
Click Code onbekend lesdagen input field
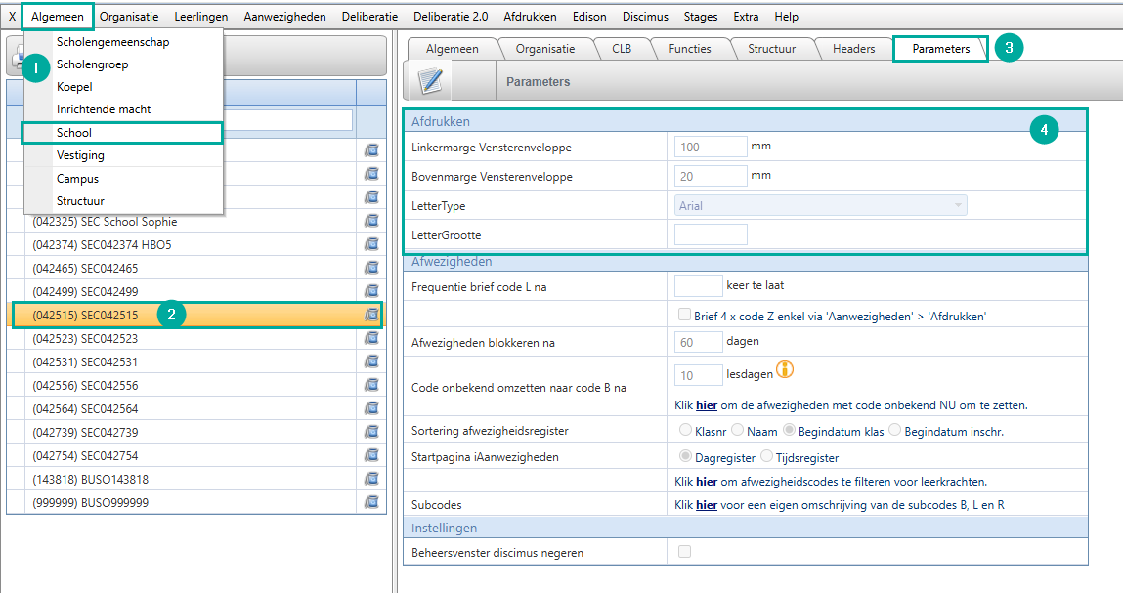coord(698,375)
